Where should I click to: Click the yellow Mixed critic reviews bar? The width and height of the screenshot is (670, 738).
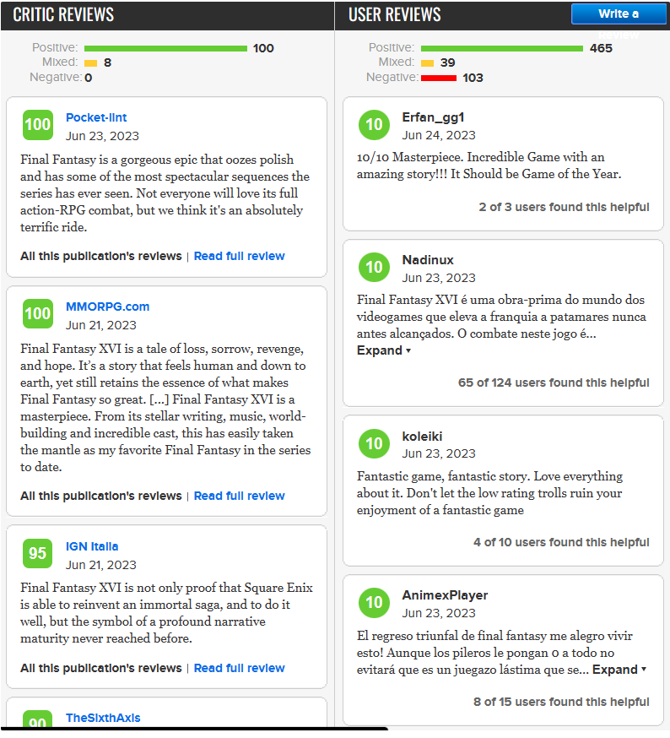[x=91, y=62]
